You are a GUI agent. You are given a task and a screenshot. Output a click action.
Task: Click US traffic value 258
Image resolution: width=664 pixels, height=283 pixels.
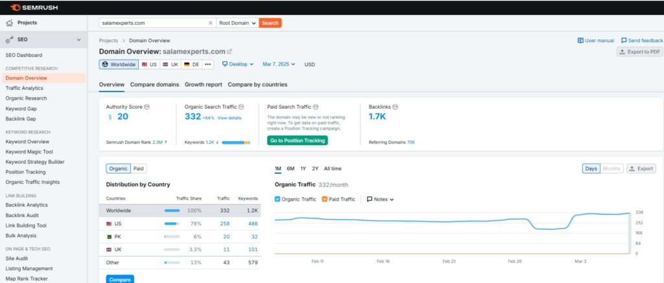(x=225, y=224)
